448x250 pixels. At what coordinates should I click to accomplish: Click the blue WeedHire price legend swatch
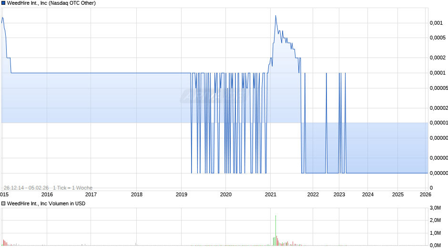(x=3, y=3)
